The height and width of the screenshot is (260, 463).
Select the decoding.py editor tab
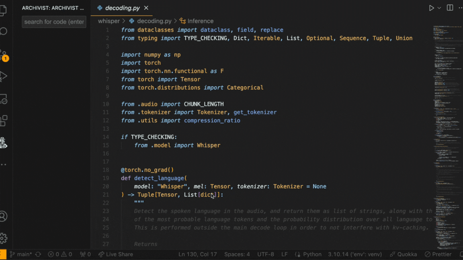122,8
